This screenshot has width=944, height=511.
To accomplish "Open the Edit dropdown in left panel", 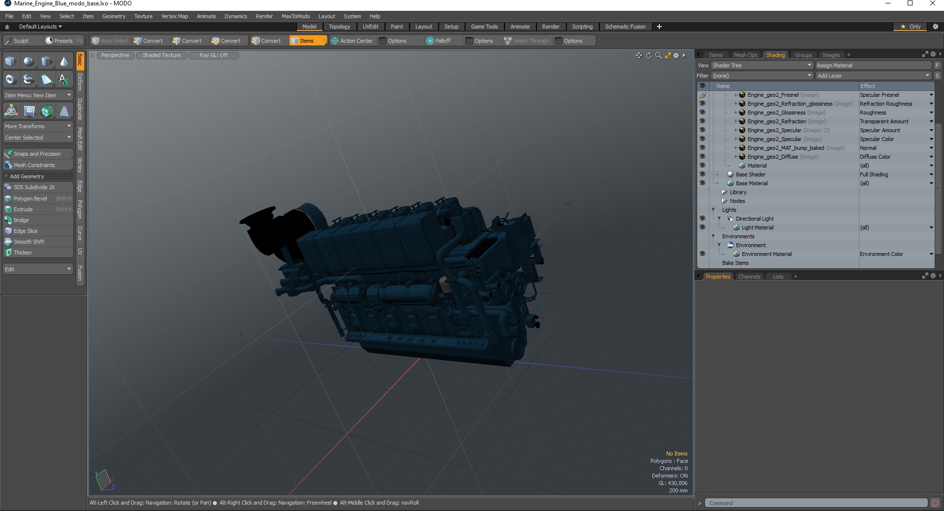I will (38, 269).
